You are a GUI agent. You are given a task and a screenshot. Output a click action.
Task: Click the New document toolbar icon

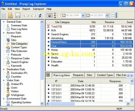click(4, 16)
